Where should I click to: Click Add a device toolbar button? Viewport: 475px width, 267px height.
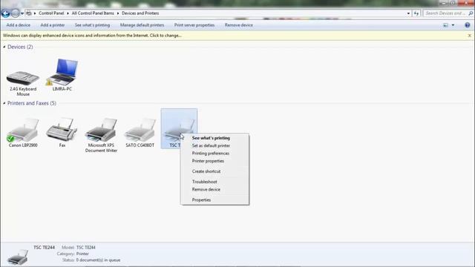(x=18, y=25)
